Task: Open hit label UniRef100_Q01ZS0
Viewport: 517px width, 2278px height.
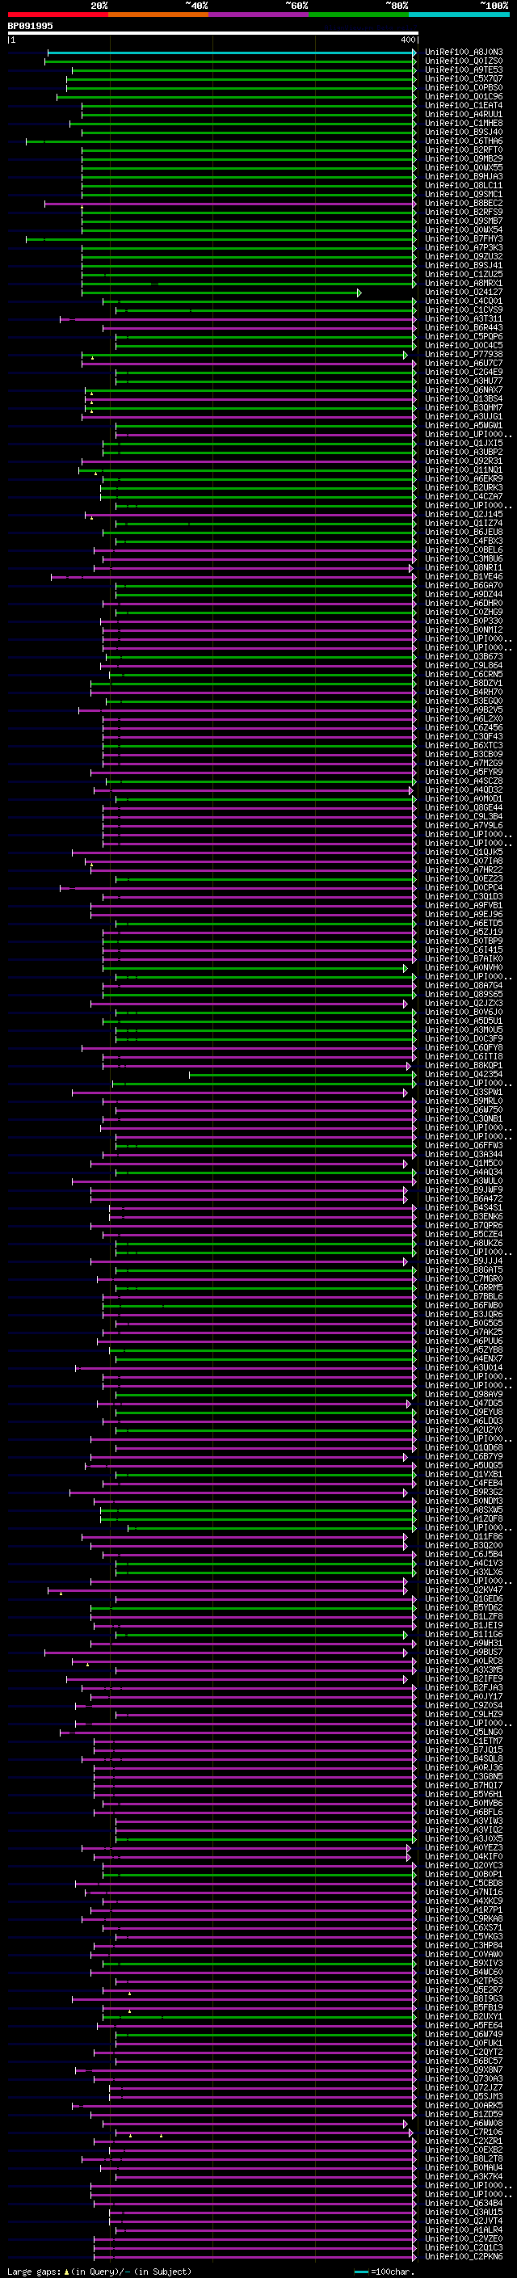Action: coord(464,62)
